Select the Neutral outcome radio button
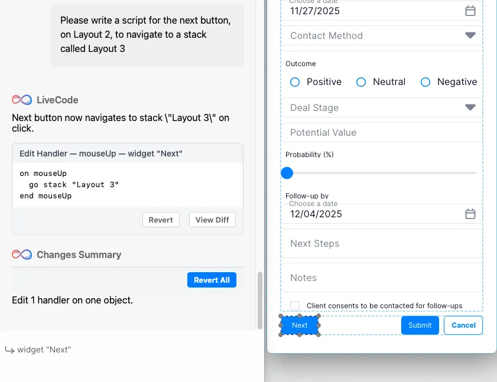Image resolution: width=497 pixels, height=382 pixels. tap(361, 82)
